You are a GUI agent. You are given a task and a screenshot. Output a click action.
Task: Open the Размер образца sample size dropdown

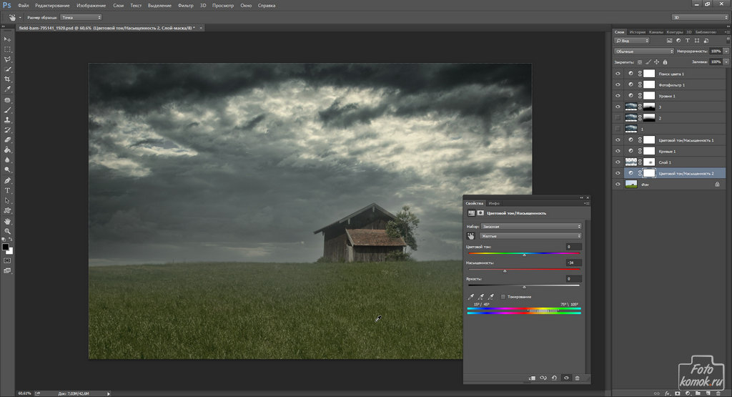pyautogui.click(x=81, y=17)
